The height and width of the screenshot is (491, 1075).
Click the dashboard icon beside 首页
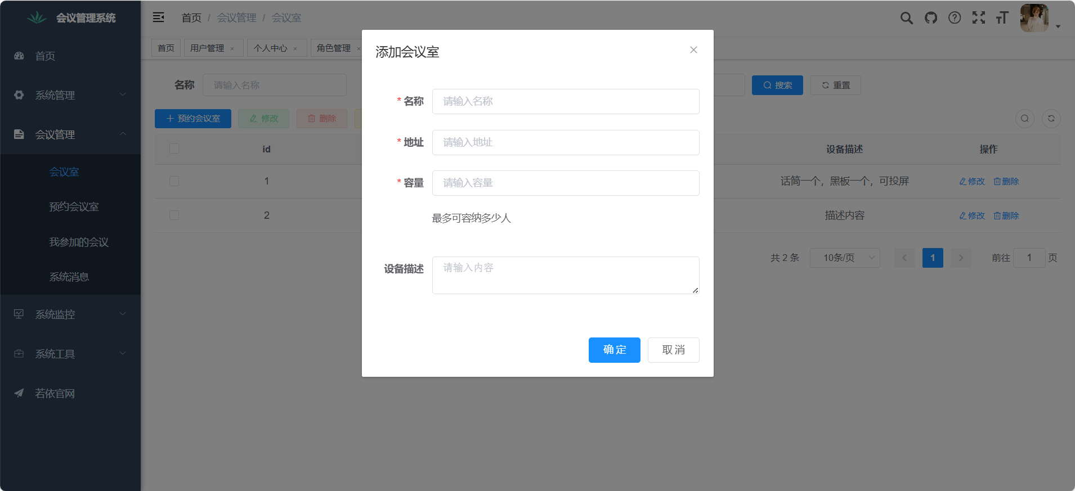(x=19, y=56)
